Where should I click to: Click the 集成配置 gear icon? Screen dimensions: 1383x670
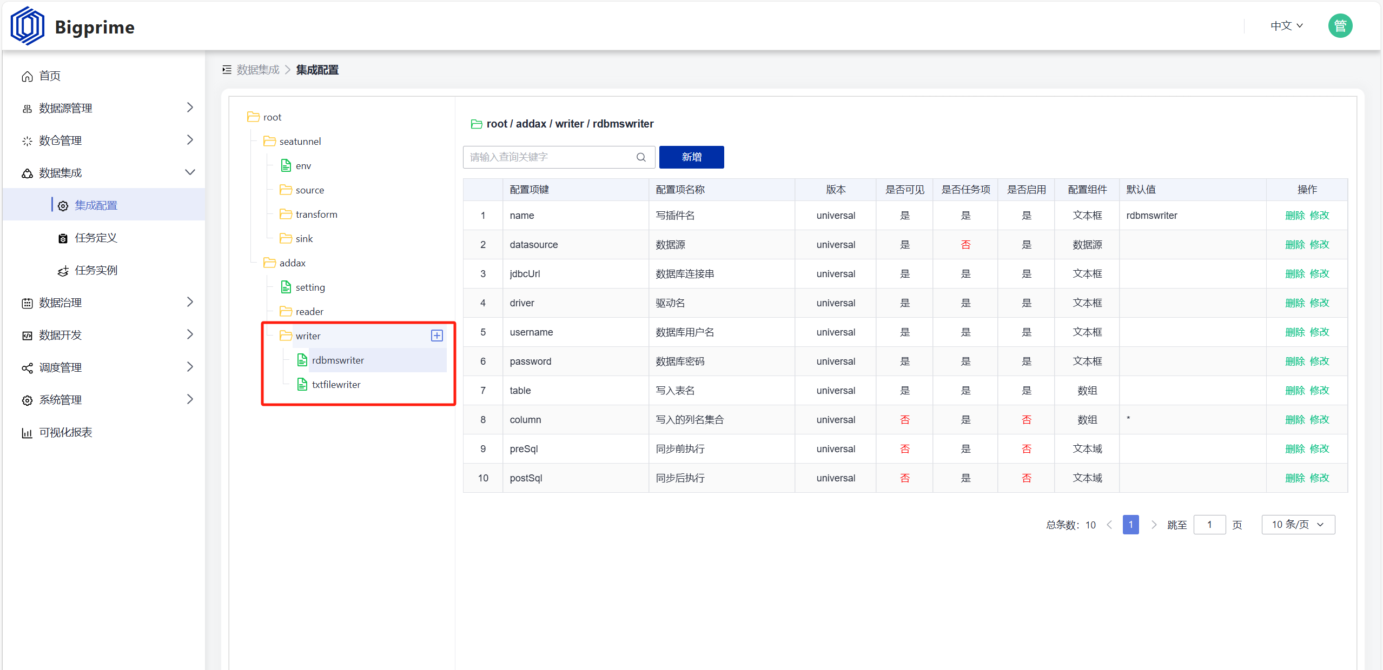point(63,206)
